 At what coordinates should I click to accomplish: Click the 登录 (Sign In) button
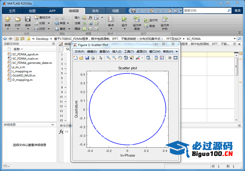click(x=237, y=11)
